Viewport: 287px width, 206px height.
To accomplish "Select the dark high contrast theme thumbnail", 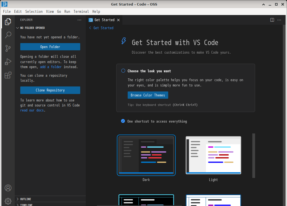I will [146, 200].
